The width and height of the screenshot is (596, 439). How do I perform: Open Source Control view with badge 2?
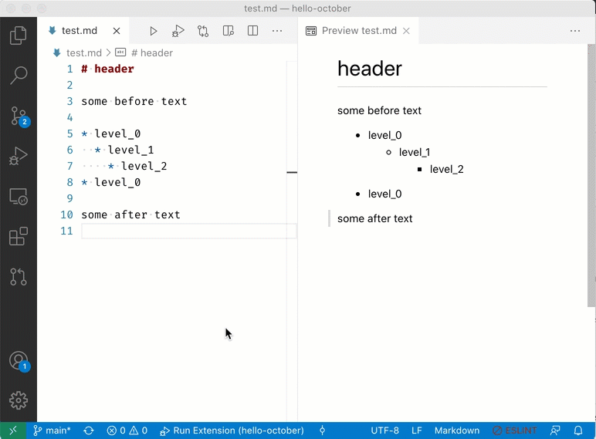click(19, 117)
